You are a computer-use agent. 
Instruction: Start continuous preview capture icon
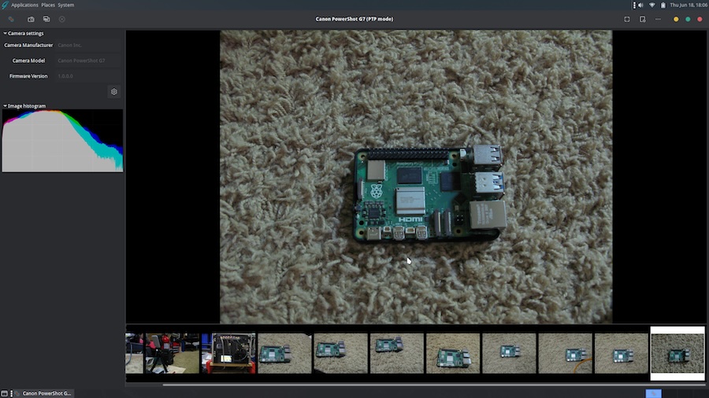coord(46,20)
